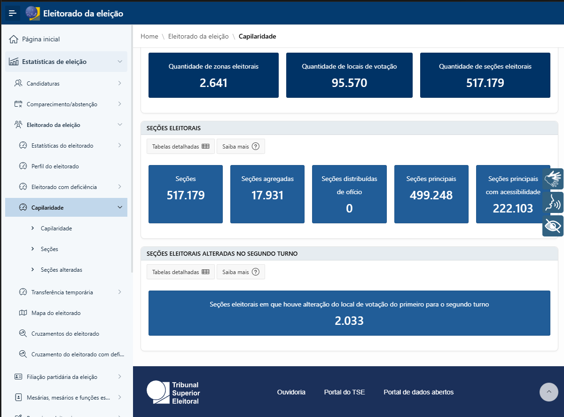Image resolution: width=564 pixels, height=417 pixels.
Task: Click the Mesárias, mesários e funções icon
Action: point(18,397)
